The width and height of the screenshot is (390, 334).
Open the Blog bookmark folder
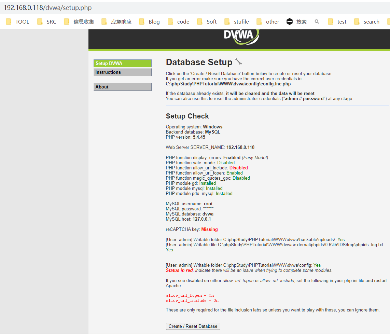(x=150, y=22)
